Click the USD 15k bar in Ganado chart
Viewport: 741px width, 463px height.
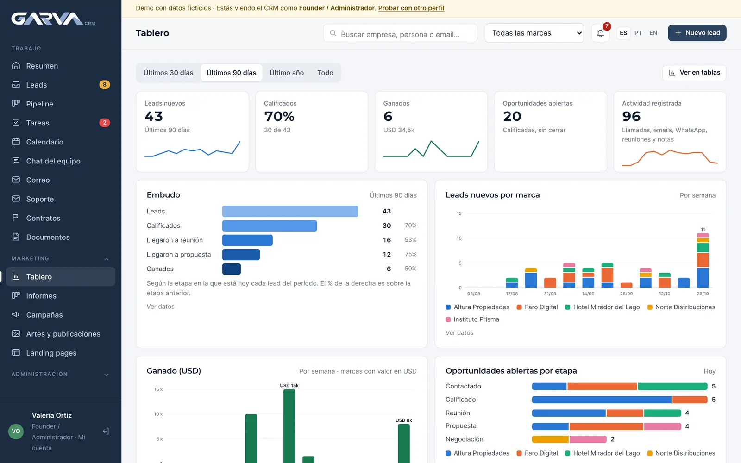tap(289, 426)
